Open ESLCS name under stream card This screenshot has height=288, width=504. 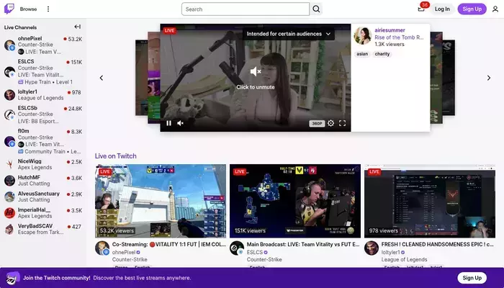click(x=255, y=252)
